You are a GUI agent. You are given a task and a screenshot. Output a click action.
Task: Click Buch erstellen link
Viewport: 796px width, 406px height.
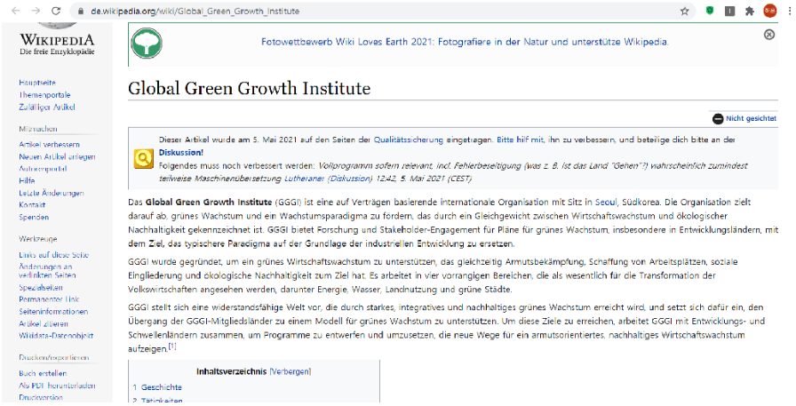coord(43,373)
